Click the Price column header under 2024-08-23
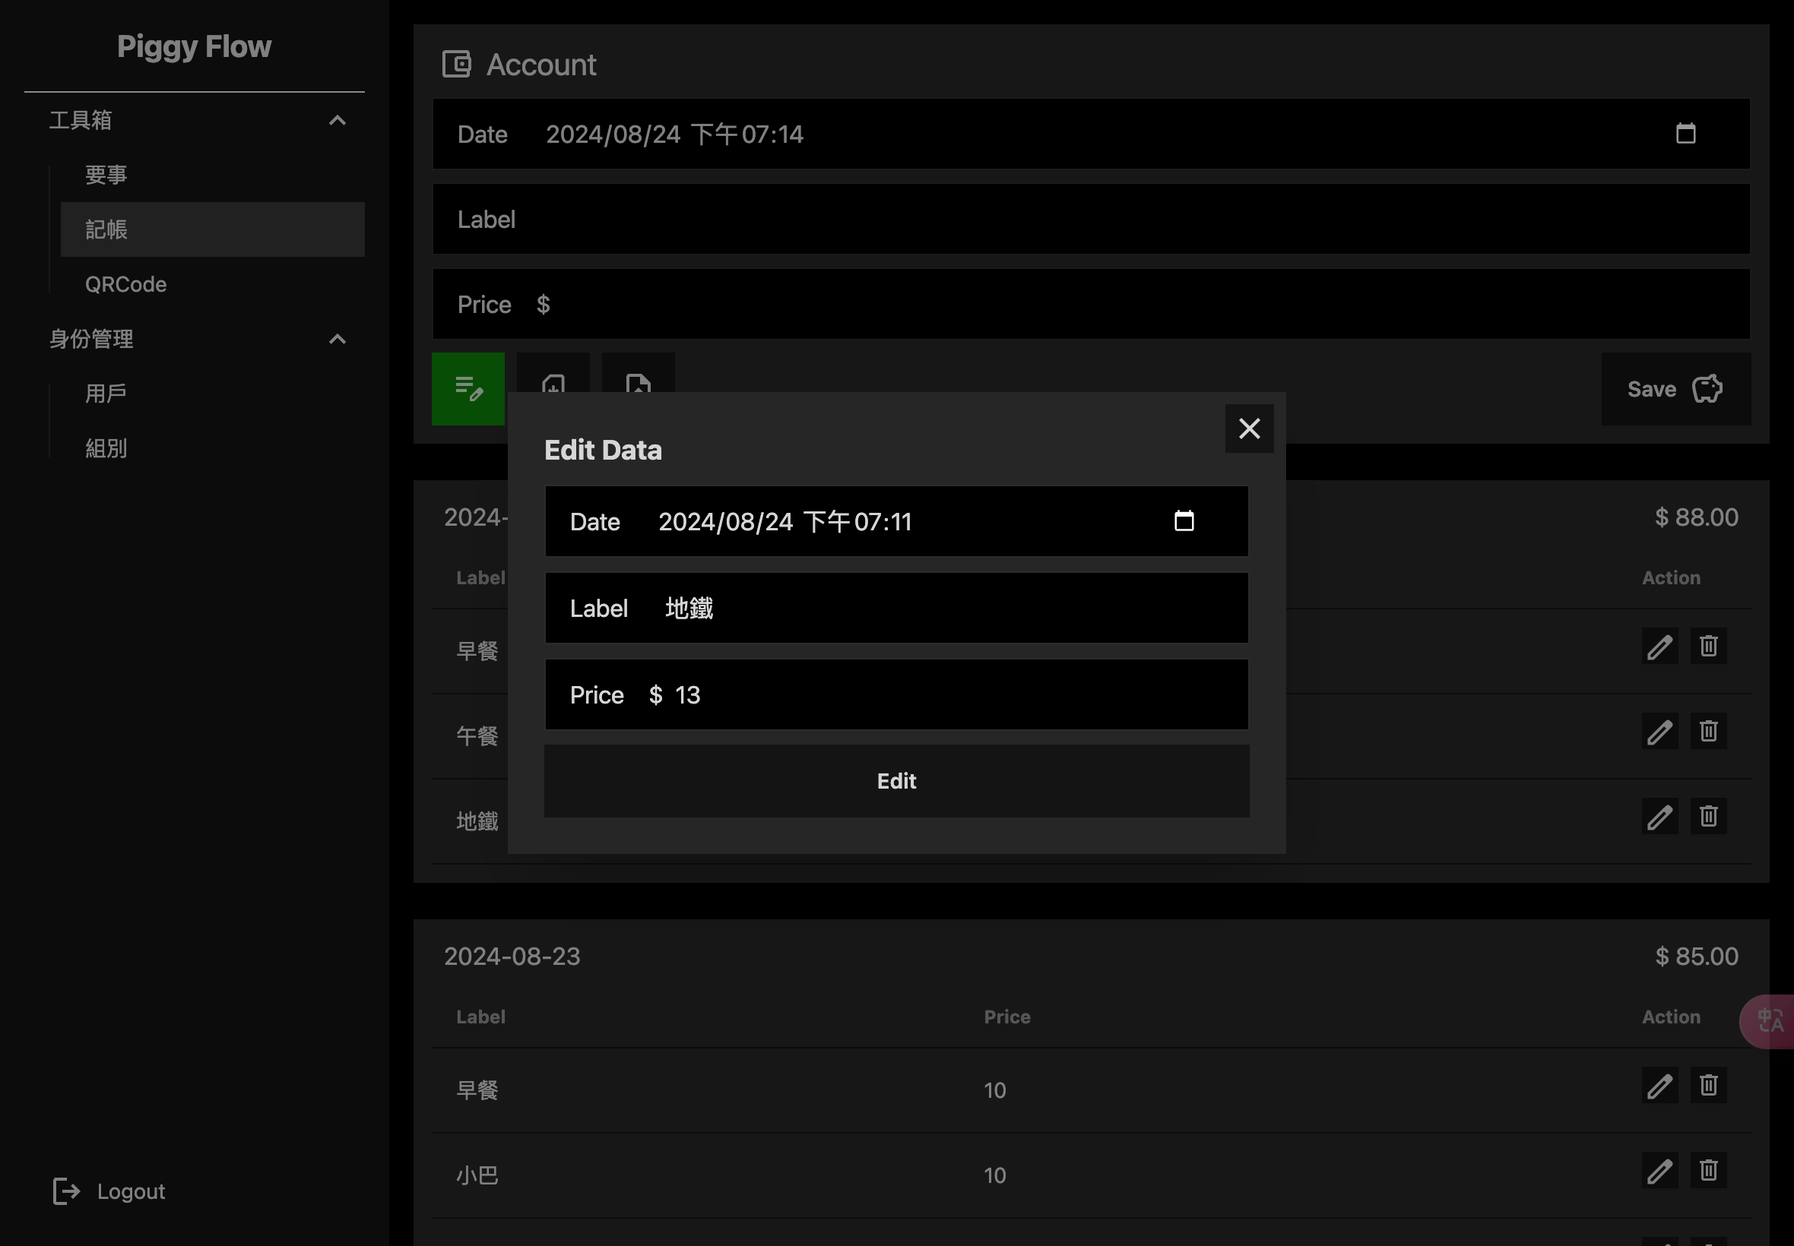Screen dimensions: 1794x1246 pyautogui.click(x=1006, y=1017)
